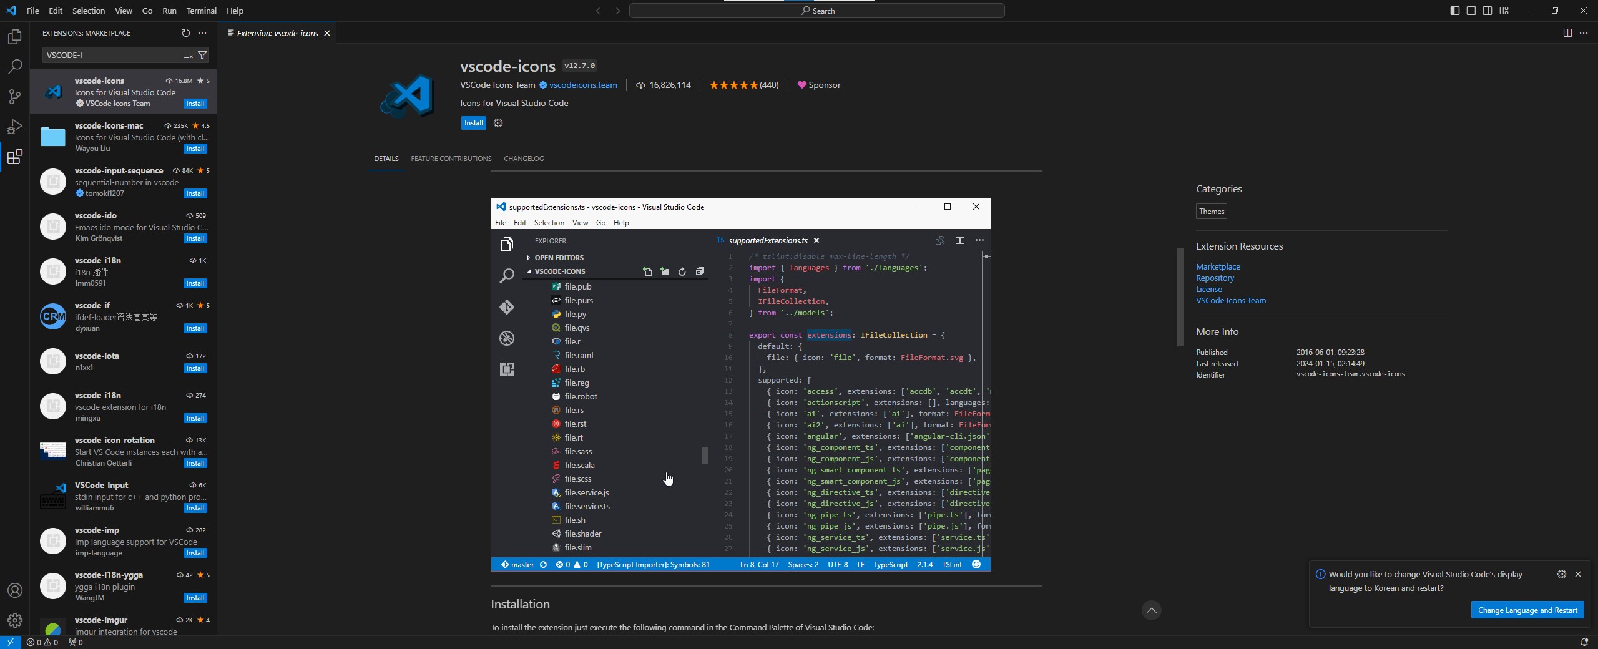Screen dimensions: 1598x649
Task: Open the Accounts icon in the activity bar
Action: (14, 590)
